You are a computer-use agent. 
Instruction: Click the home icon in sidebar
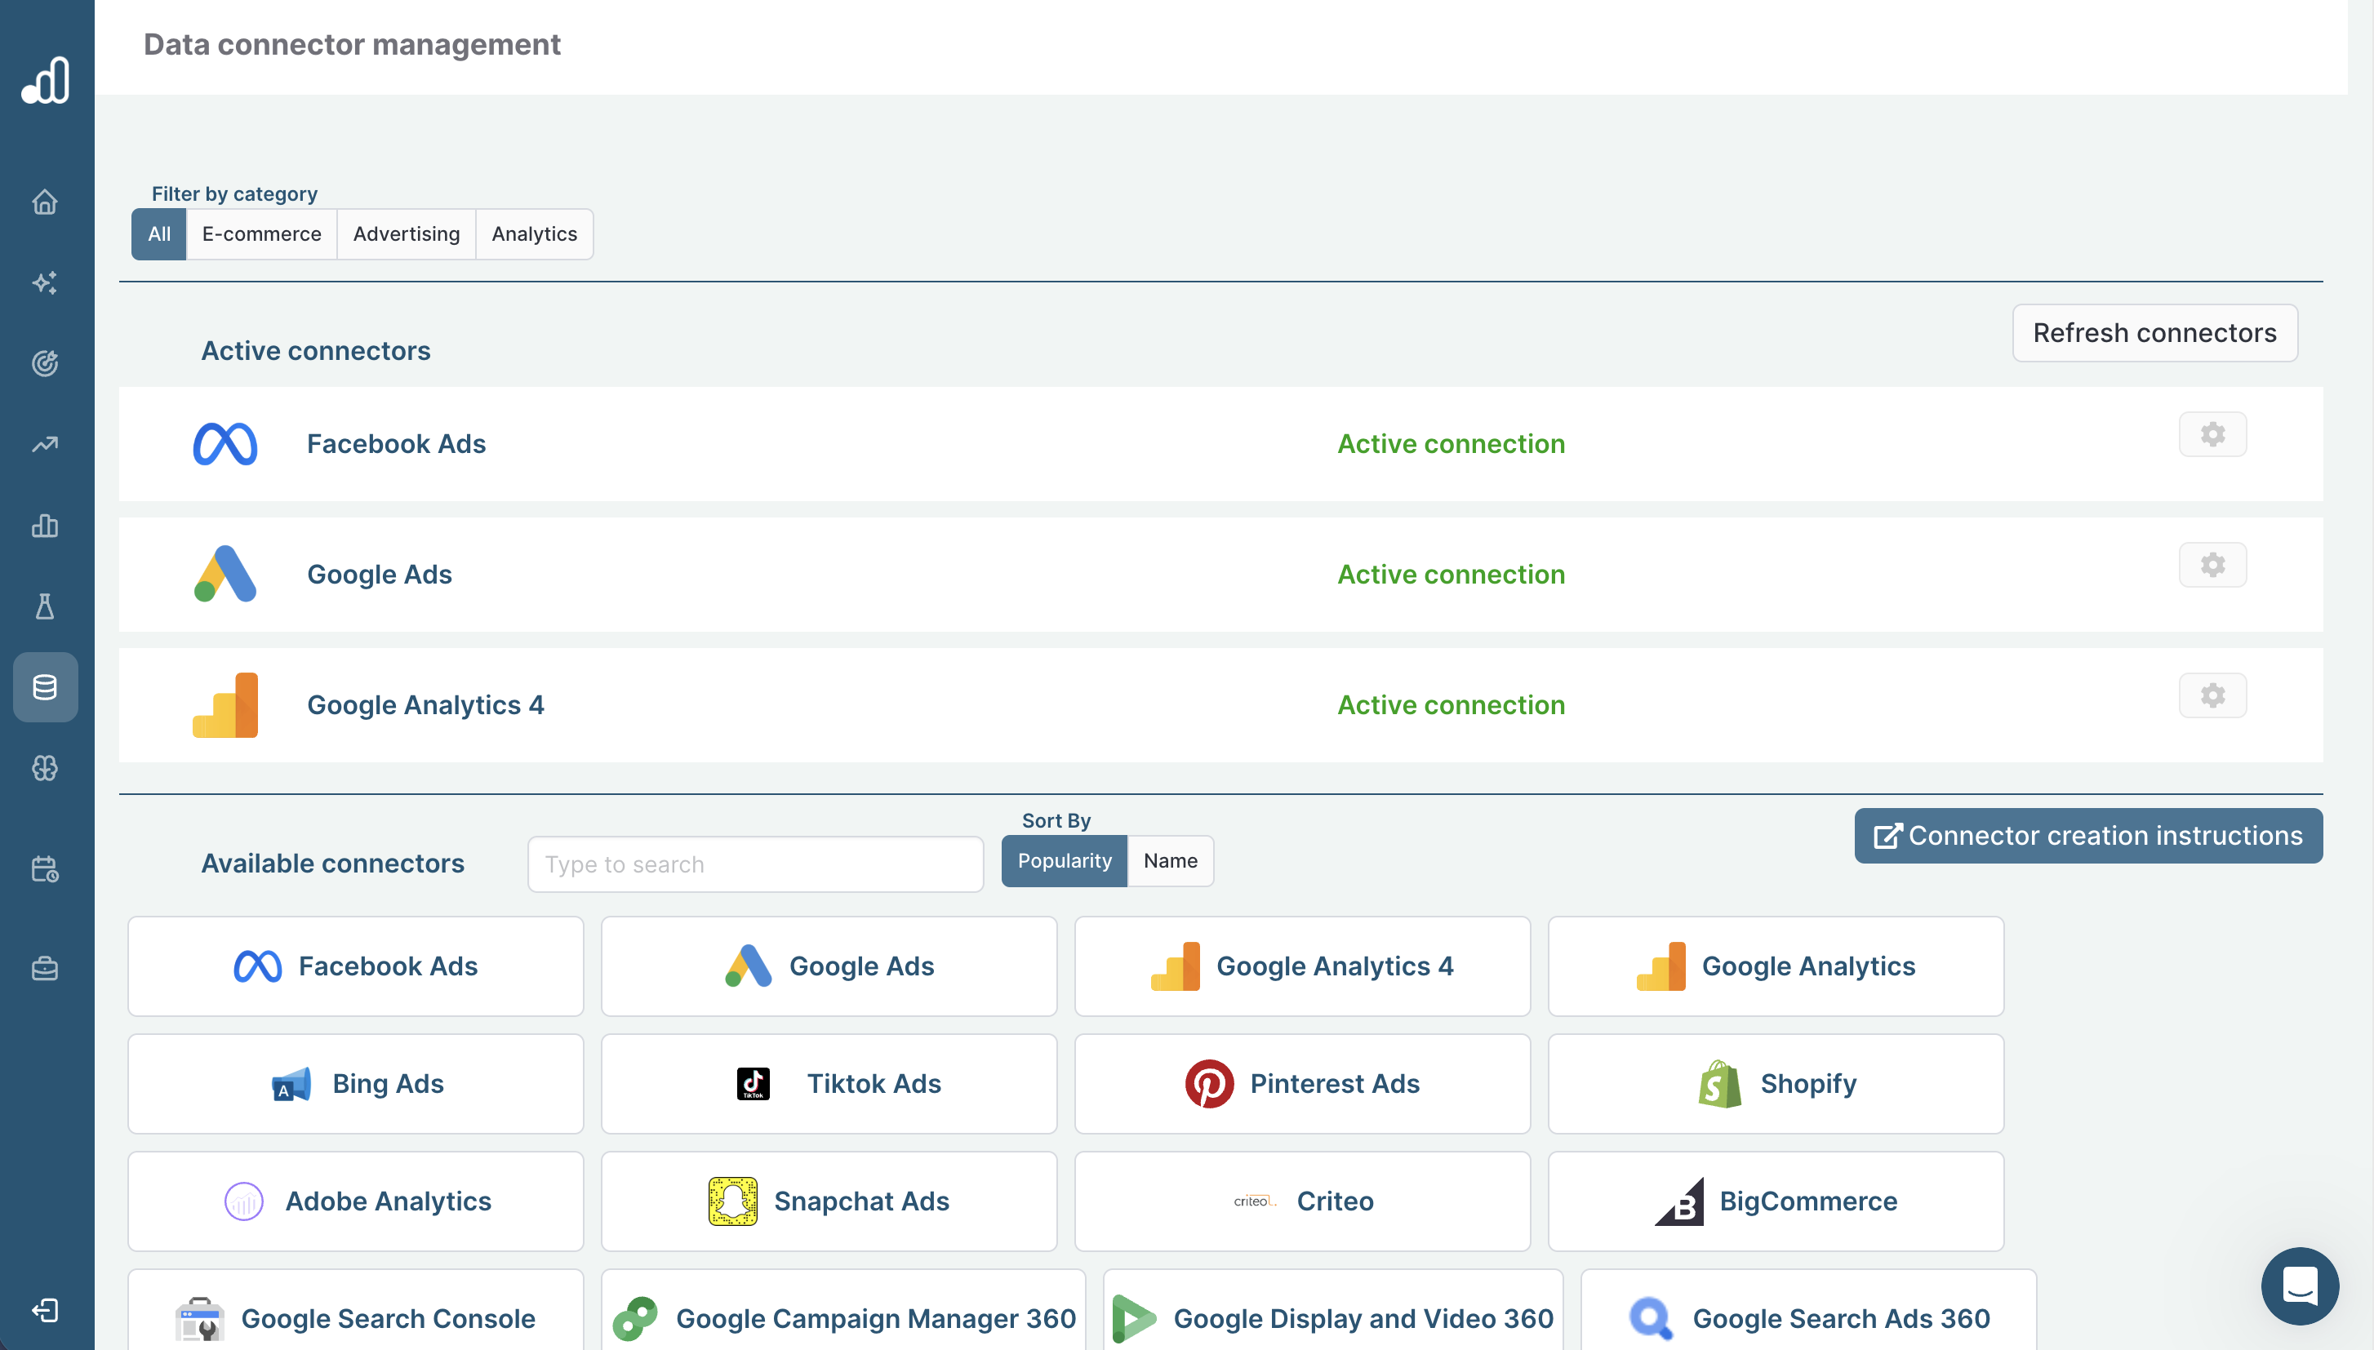point(45,202)
